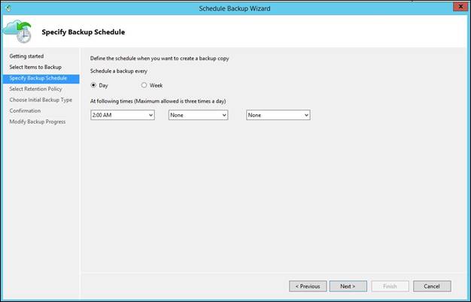The image size is (471, 302).
Task: Click the cloud backup clock icon
Action: [x=17, y=32]
